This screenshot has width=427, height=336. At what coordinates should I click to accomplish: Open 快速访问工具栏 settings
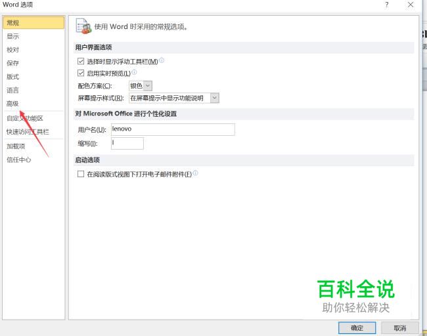(28, 132)
